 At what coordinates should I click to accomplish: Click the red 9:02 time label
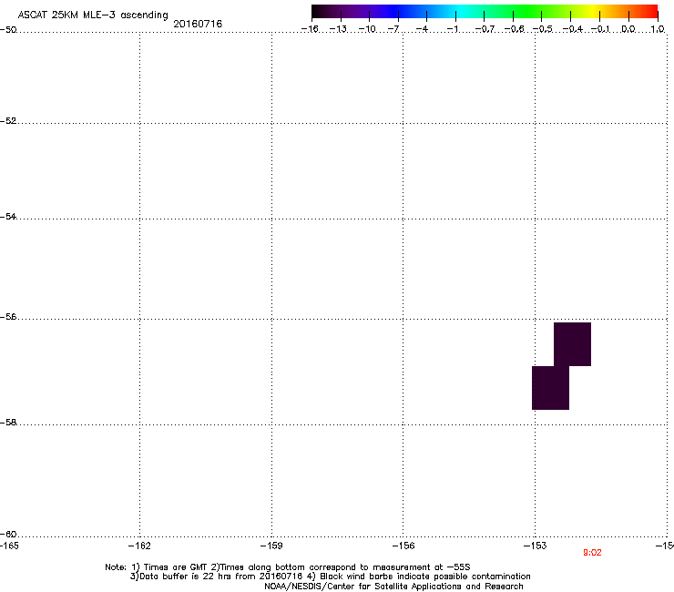592,553
